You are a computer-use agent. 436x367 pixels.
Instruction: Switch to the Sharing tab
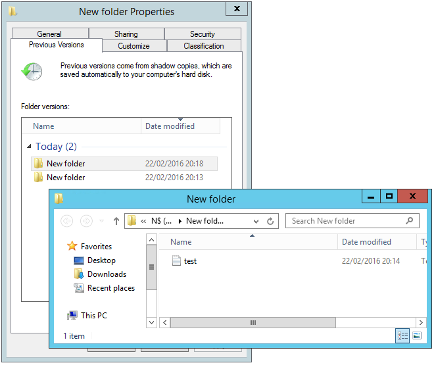(126, 34)
